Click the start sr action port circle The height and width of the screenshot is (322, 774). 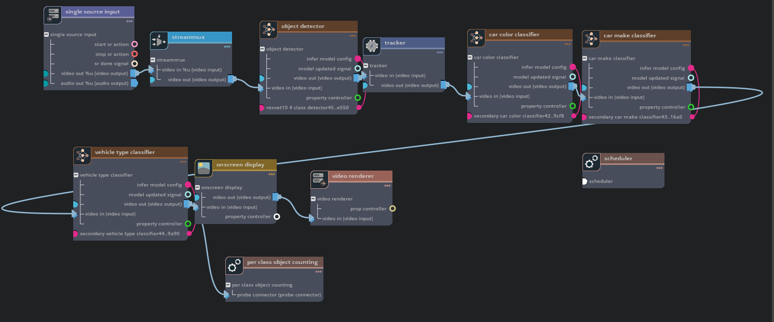click(134, 45)
